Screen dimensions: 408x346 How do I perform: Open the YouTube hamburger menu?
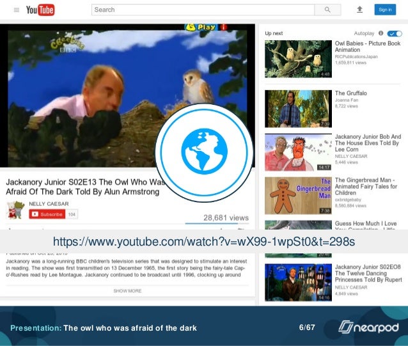click(x=17, y=10)
